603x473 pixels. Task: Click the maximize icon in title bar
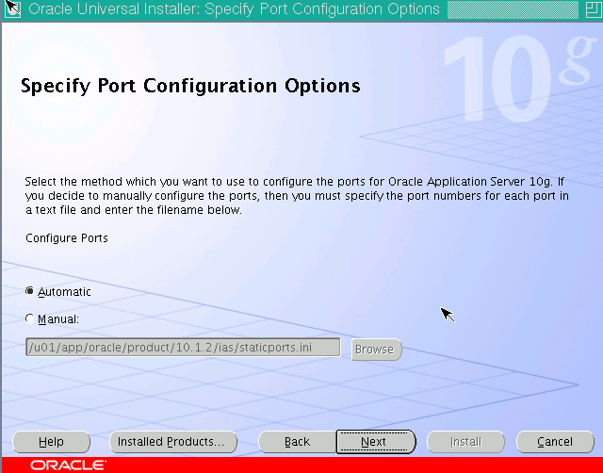[x=593, y=9]
